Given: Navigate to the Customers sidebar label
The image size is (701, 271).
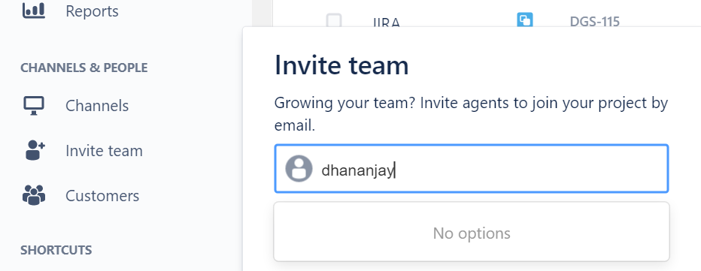Looking at the screenshot, I should pyautogui.click(x=102, y=195).
